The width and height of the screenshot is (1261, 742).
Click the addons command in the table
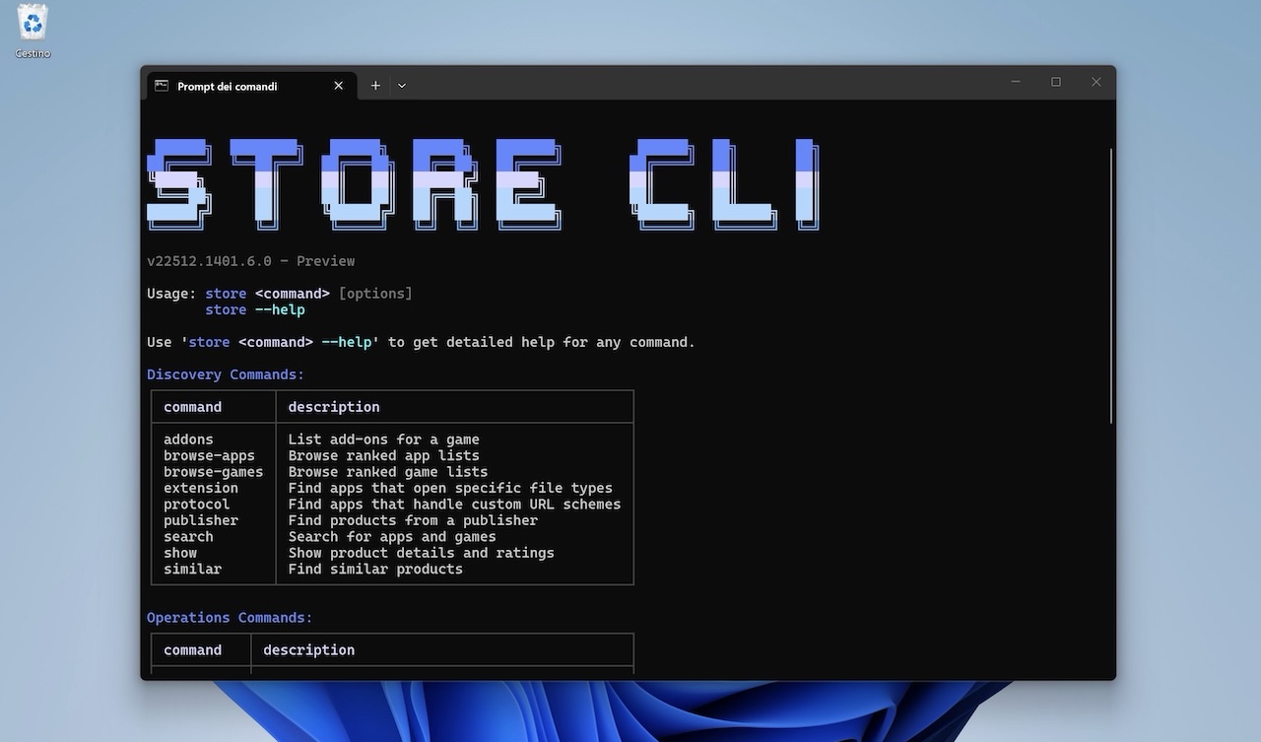click(x=188, y=439)
